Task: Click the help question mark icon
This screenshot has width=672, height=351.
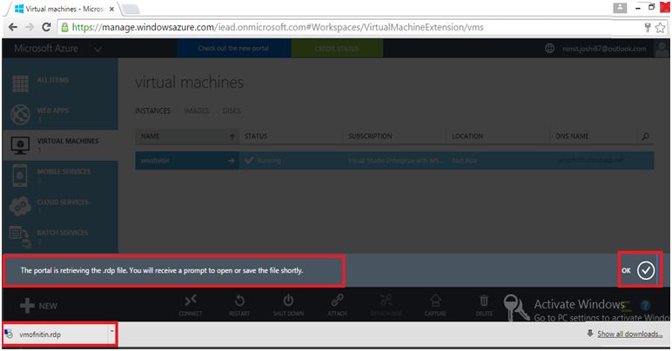Action: pos(645,305)
